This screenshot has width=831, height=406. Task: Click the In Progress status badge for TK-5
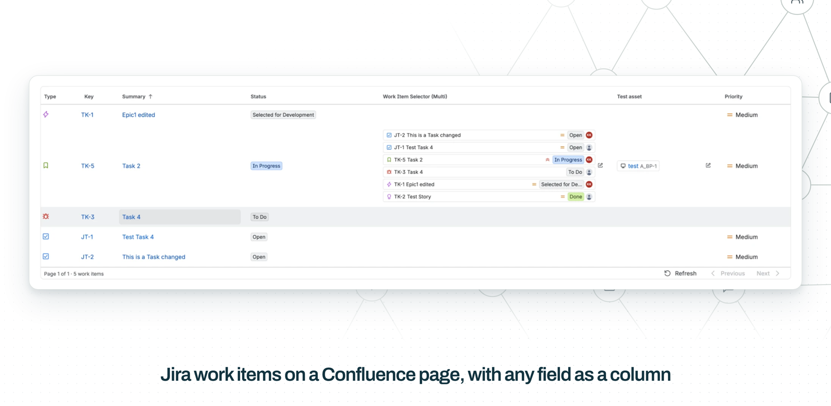266,166
